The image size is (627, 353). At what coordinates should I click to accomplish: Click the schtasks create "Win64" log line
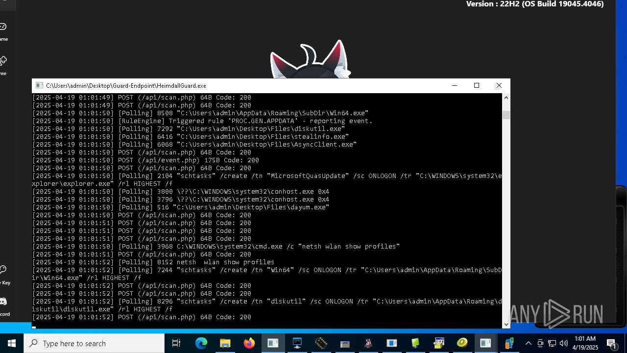click(x=267, y=274)
